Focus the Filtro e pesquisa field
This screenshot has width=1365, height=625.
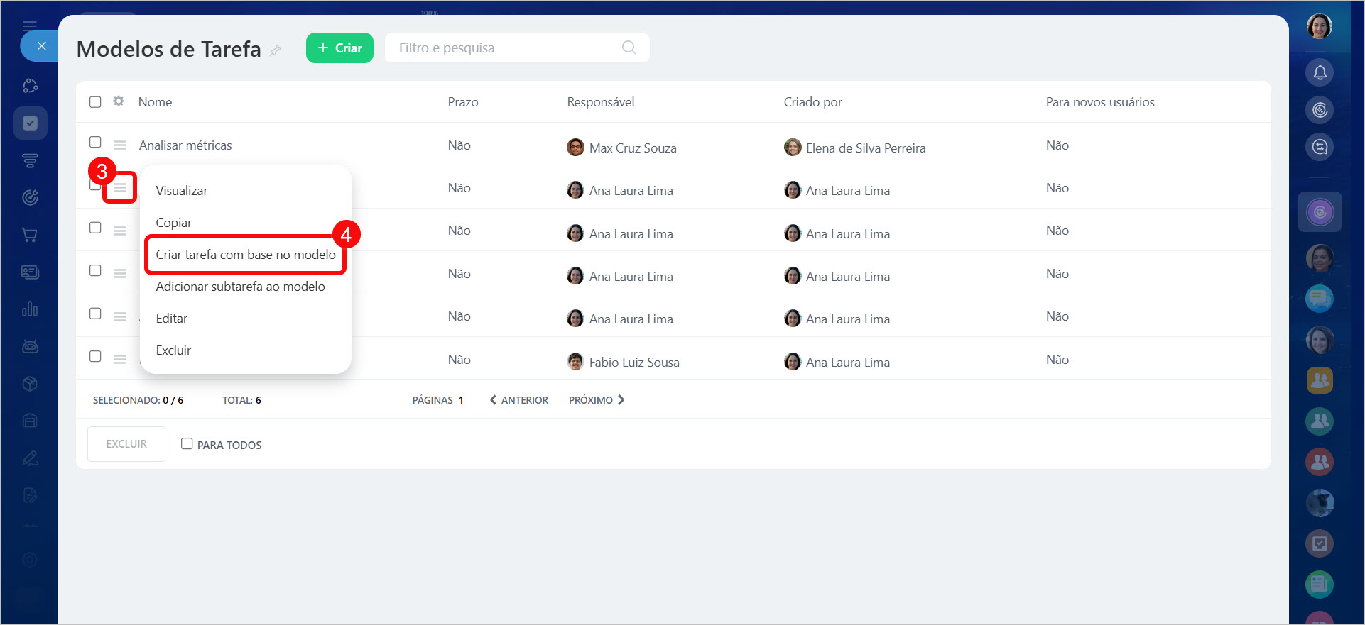point(504,48)
